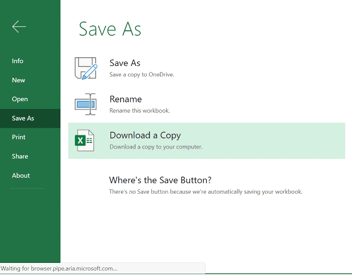Choose the Rename option title

pyautogui.click(x=125, y=100)
